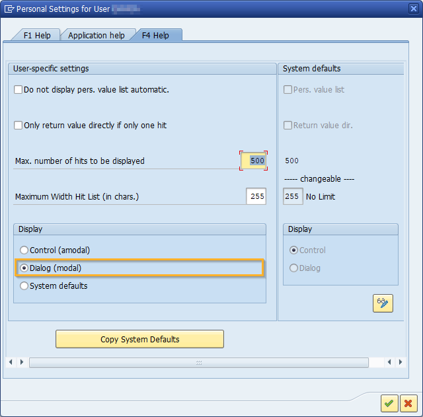423x417 pixels.
Task: Click 'Maximum Width Hit List (in chars.)' label
Action: [x=77, y=197]
